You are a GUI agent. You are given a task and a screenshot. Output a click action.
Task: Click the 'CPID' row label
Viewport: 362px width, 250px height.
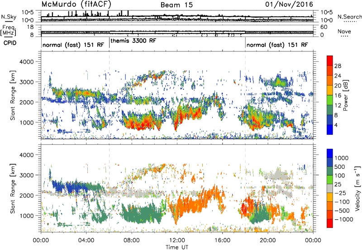click(x=10, y=43)
